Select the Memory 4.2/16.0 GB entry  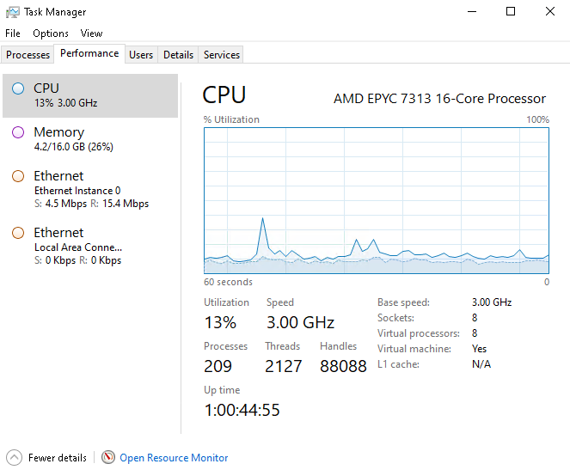(90, 139)
